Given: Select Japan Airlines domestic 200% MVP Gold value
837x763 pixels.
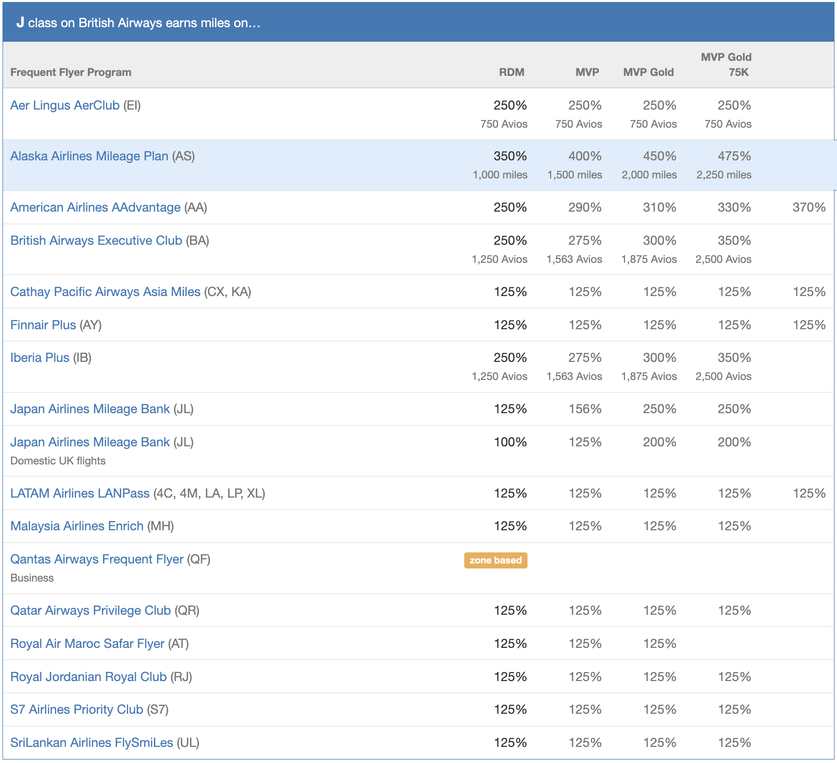Looking at the screenshot, I should pyautogui.click(x=660, y=442).
